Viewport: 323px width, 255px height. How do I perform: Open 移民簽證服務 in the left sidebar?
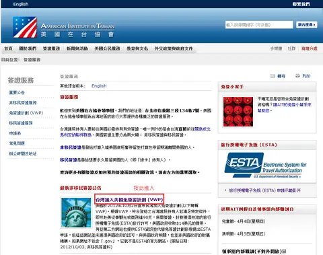(x=21, y=123)
